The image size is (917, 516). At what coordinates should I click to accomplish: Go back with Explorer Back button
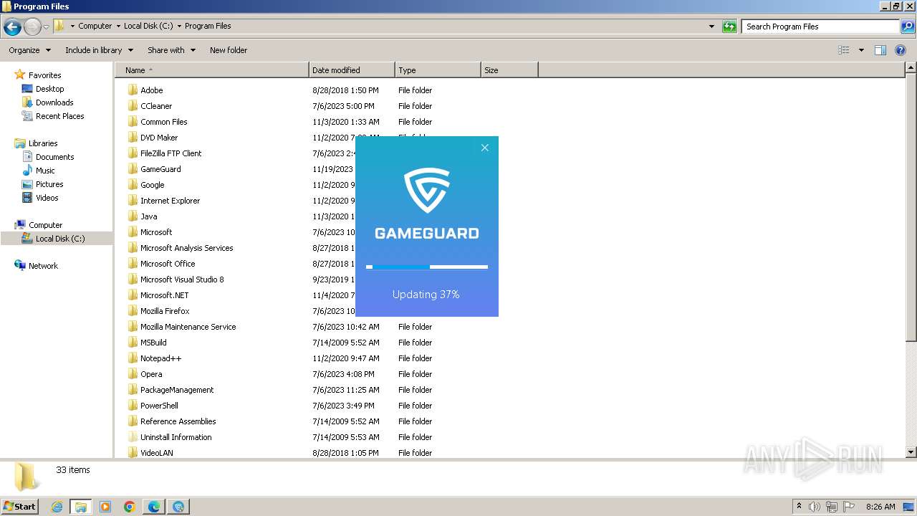(x=12, y=27)
